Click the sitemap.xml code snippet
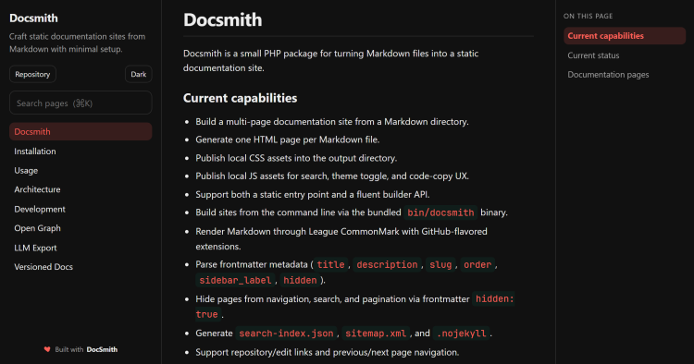Image resolution: width=694 pixels, height=364 pixels. point(376,334)
